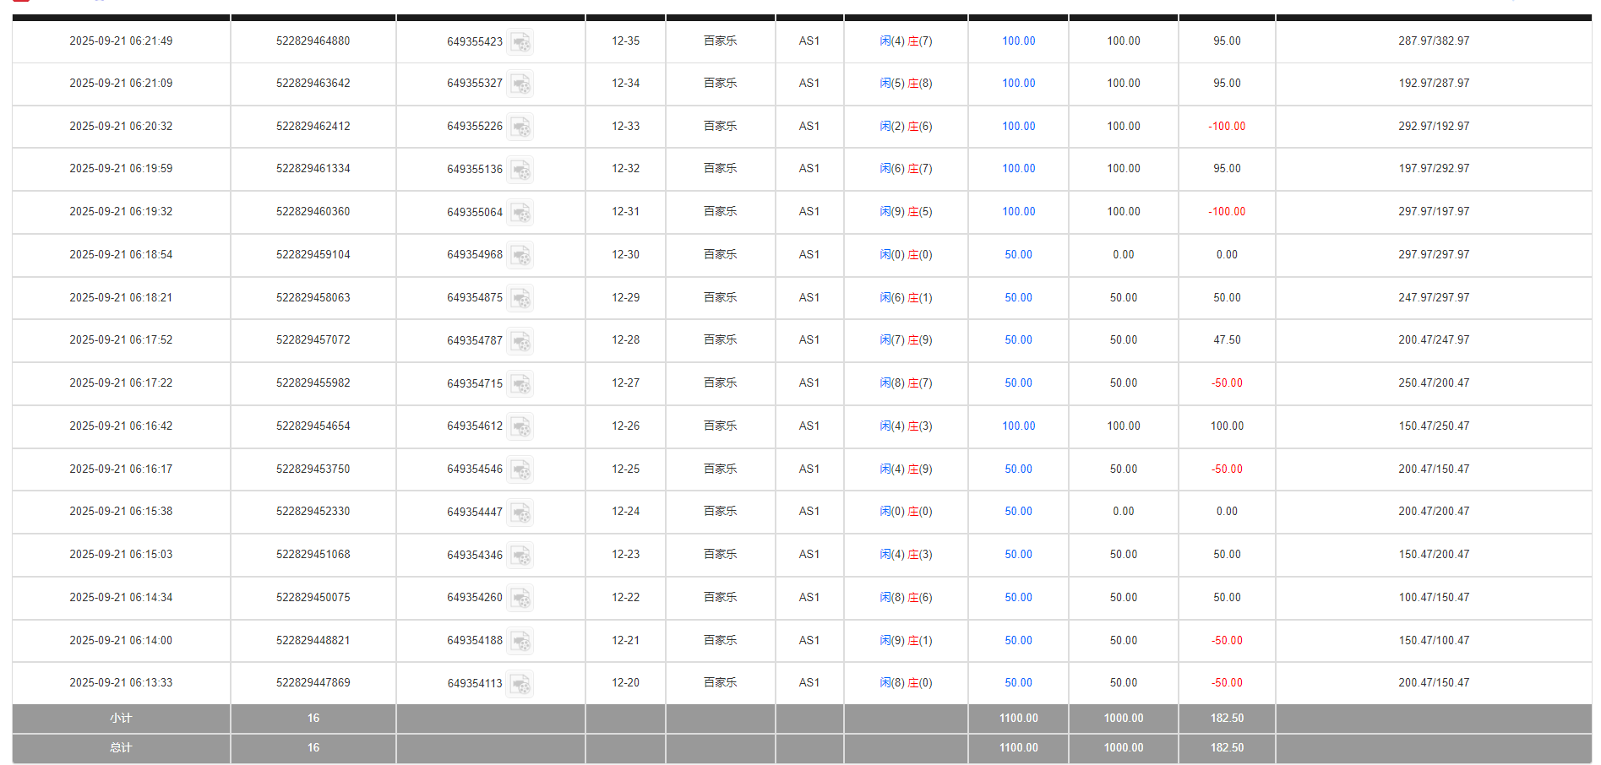Screen dimensions: 1601x765
Task: Click the blue 50.00 bet amount on round 12-20
Action: coord(1017,682)
